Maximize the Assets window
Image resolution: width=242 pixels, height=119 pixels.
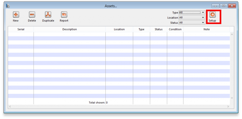(223, 6)
